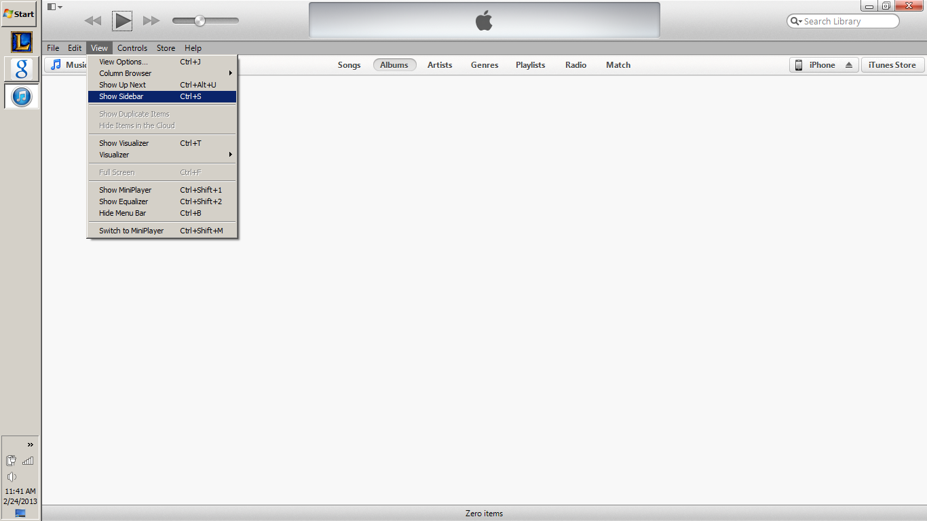The width and height of the screenshot is (927, 521).
Task: Switch to the Playlists tab
Action: (530, 65)
